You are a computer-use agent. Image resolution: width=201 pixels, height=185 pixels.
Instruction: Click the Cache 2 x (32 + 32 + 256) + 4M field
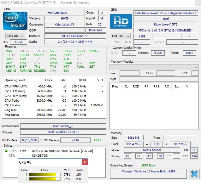click(x=75, y=42)
